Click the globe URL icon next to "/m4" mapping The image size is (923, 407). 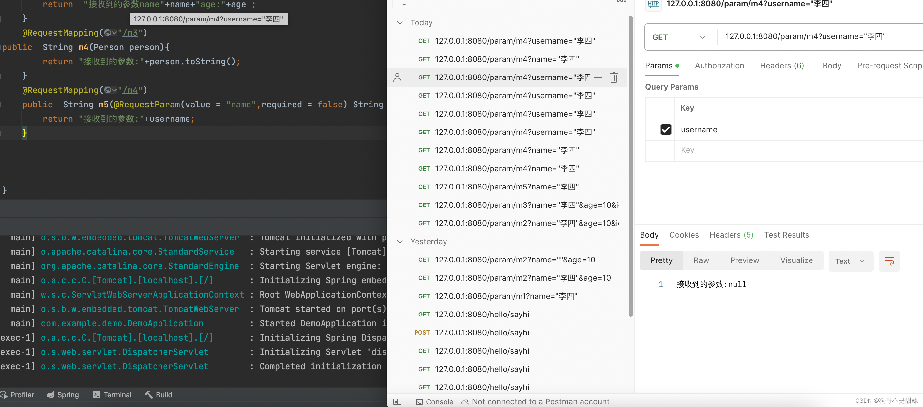point(110,90)
